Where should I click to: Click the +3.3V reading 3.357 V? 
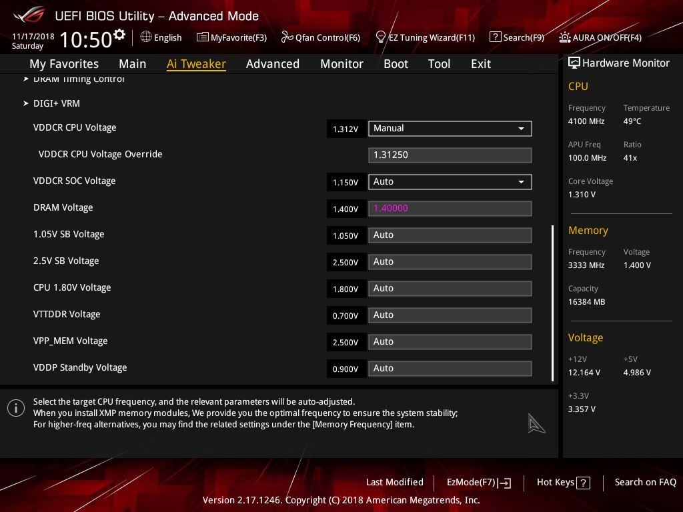pos(582,409)
